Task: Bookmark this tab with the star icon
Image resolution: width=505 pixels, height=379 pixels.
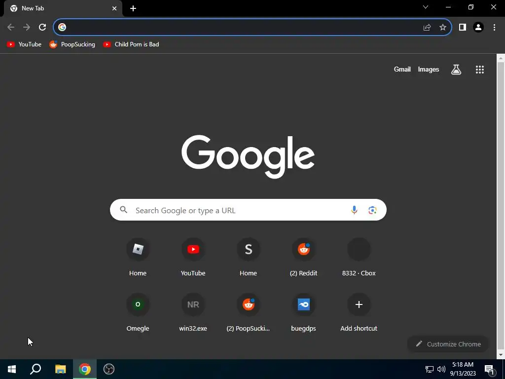Action: point(443,28)
